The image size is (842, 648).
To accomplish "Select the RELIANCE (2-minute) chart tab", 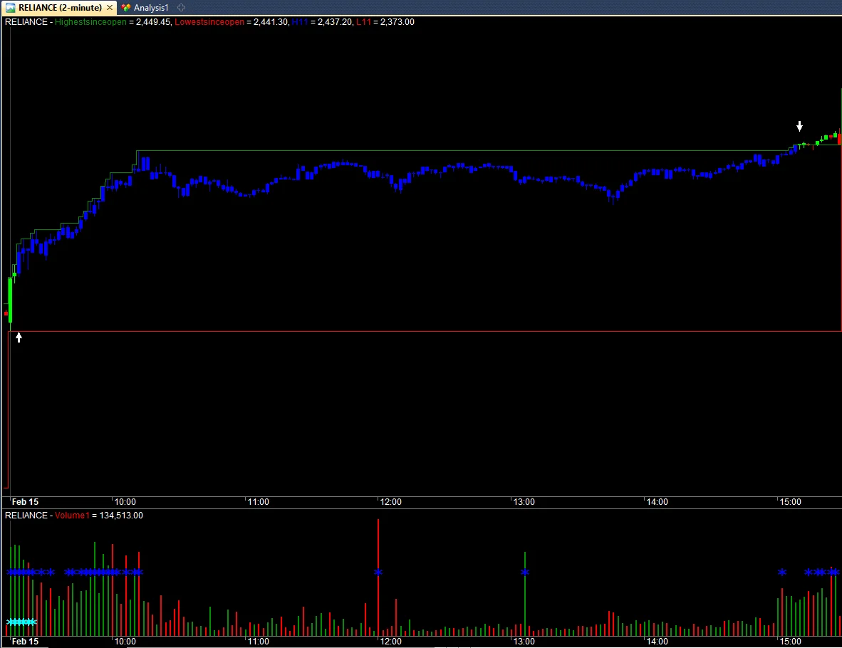I will pos(60,7).
